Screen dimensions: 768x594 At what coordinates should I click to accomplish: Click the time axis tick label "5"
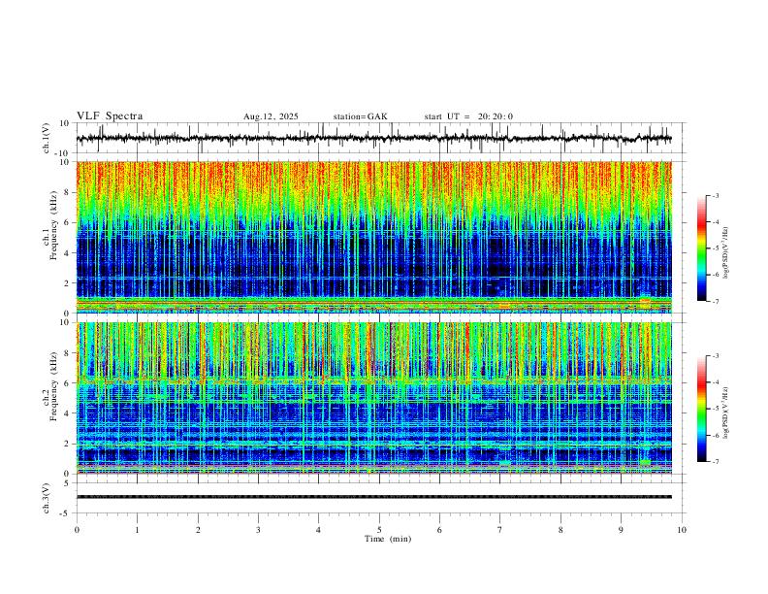click(379, 530)
